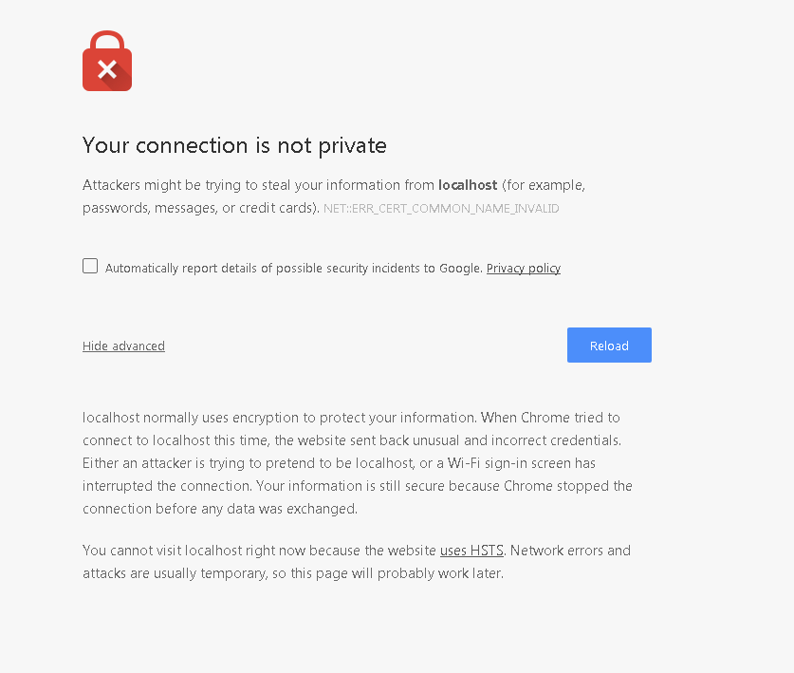Follow the 'uses HSTS' link

coord(471,551)
